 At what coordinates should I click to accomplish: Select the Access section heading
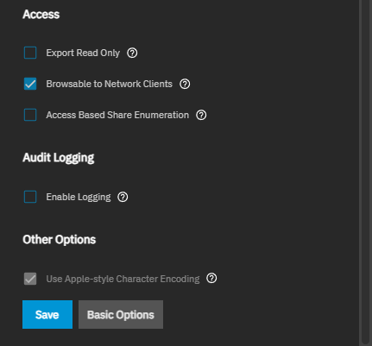point(41,15)
